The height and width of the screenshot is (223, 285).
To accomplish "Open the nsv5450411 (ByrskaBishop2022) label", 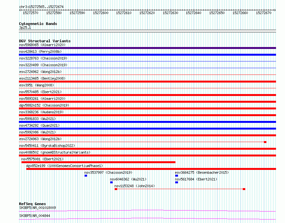I will (x=47, y=146).
